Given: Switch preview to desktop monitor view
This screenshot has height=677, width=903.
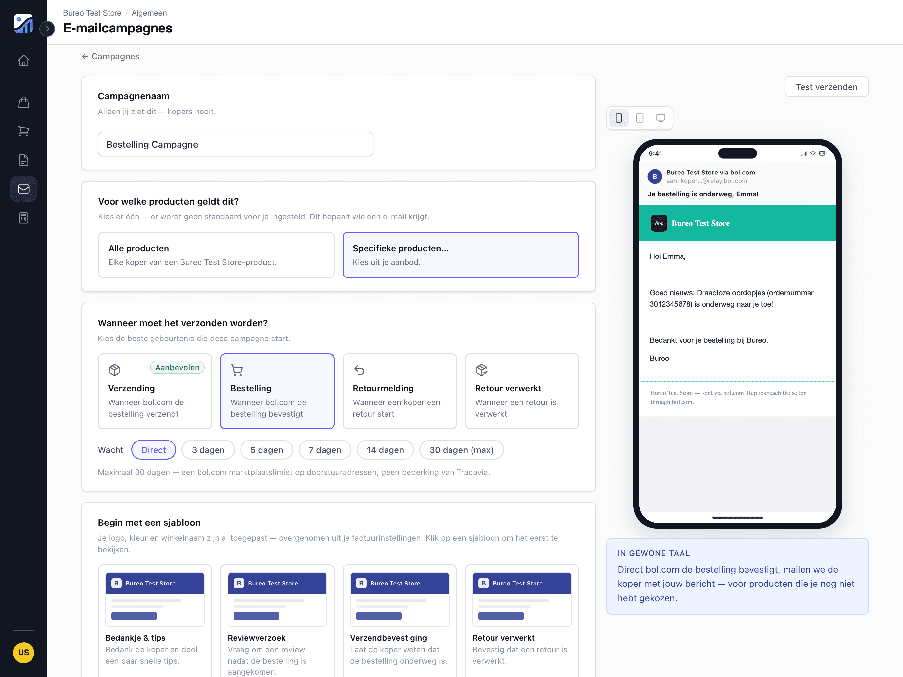Looking at the screenshot, I should click(x=661, y=118).
